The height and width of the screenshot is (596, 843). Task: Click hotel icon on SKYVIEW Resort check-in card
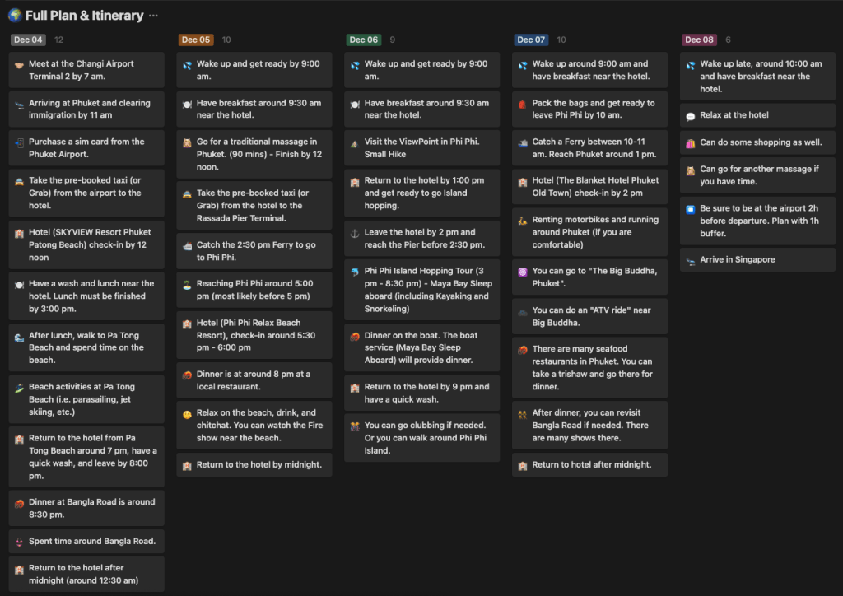[x=20, y=234]
